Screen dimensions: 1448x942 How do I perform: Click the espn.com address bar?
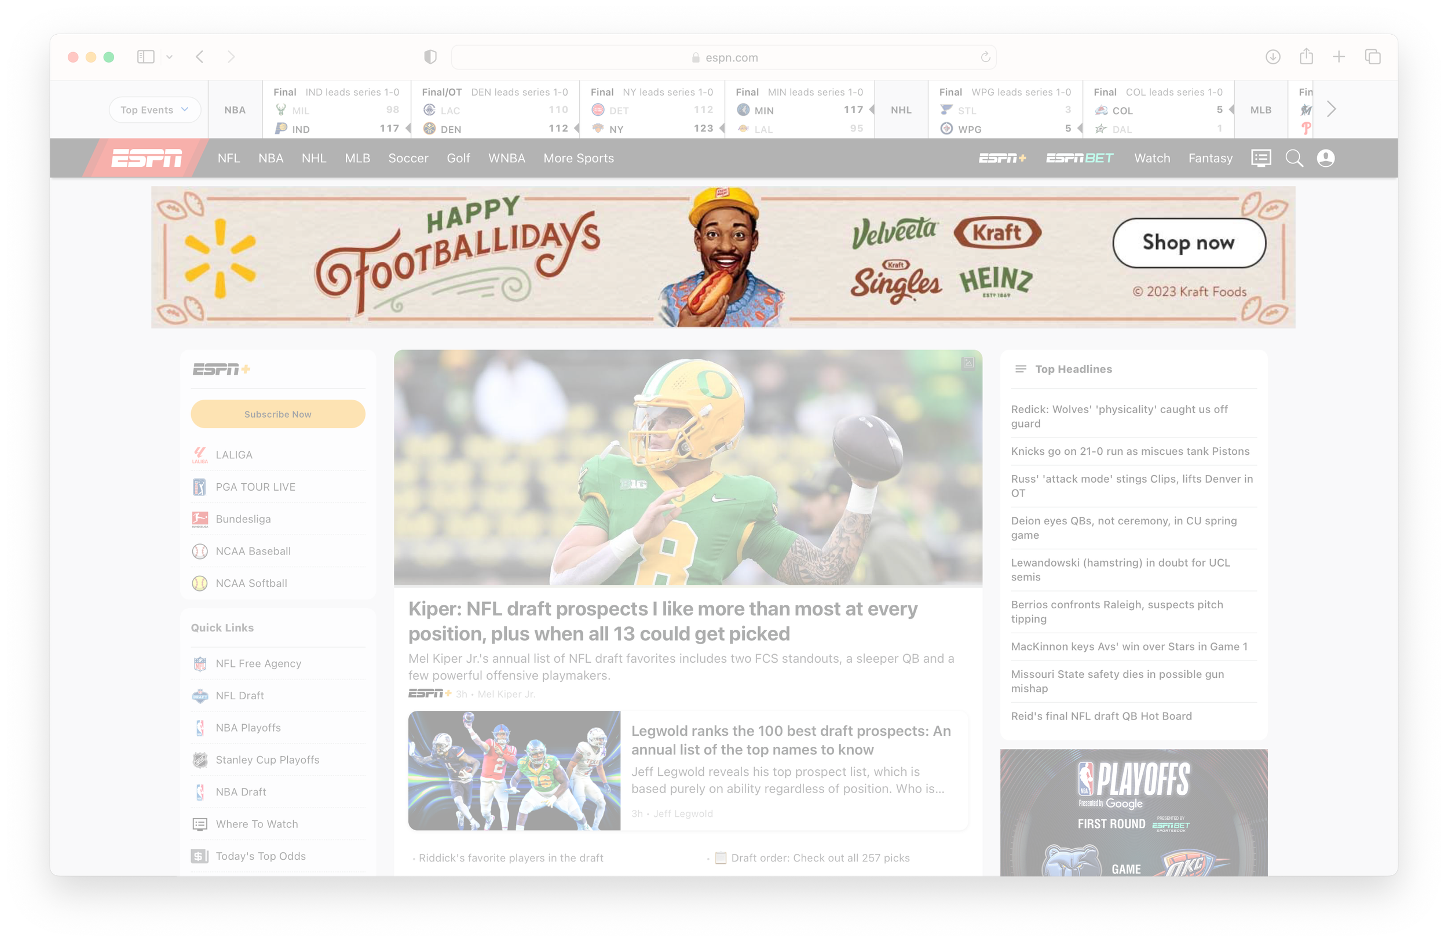point(723,57)
